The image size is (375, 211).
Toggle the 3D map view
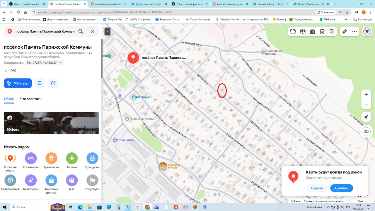[366, 131]
